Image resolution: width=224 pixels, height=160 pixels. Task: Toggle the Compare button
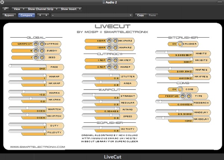click(27, 15)
